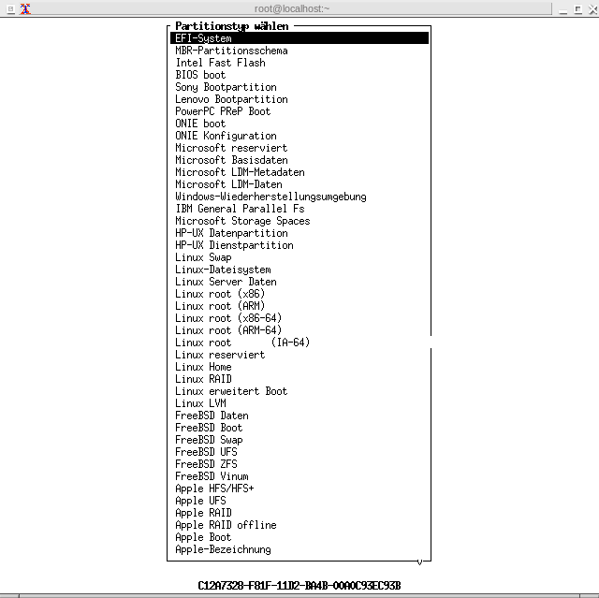Pick FreeBSD Daten entry
Image resolution: width=599 pixels, height=598 pixels.
[212, 416]
